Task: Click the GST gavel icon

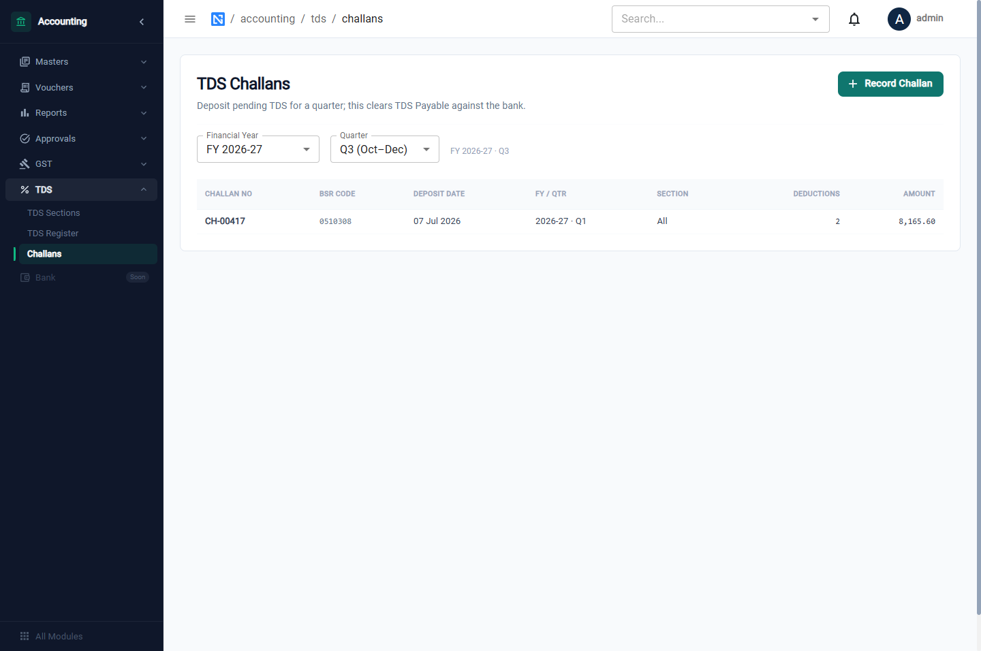Action: (x=25, y=164)
